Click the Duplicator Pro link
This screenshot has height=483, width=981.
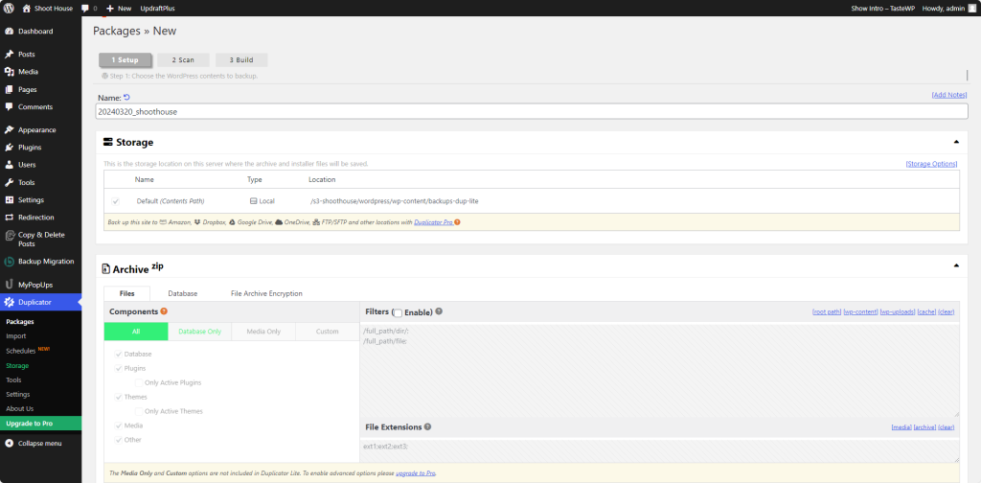pyautogui.click(x=434, y=222)
